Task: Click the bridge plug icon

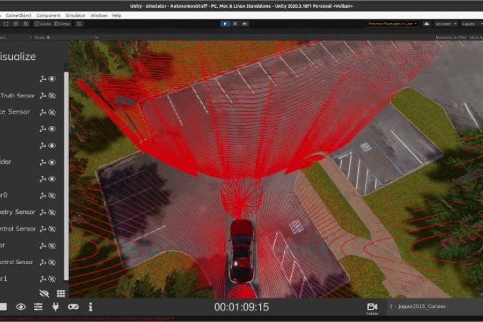Action: pyautogui.click(x=55, y=307)
